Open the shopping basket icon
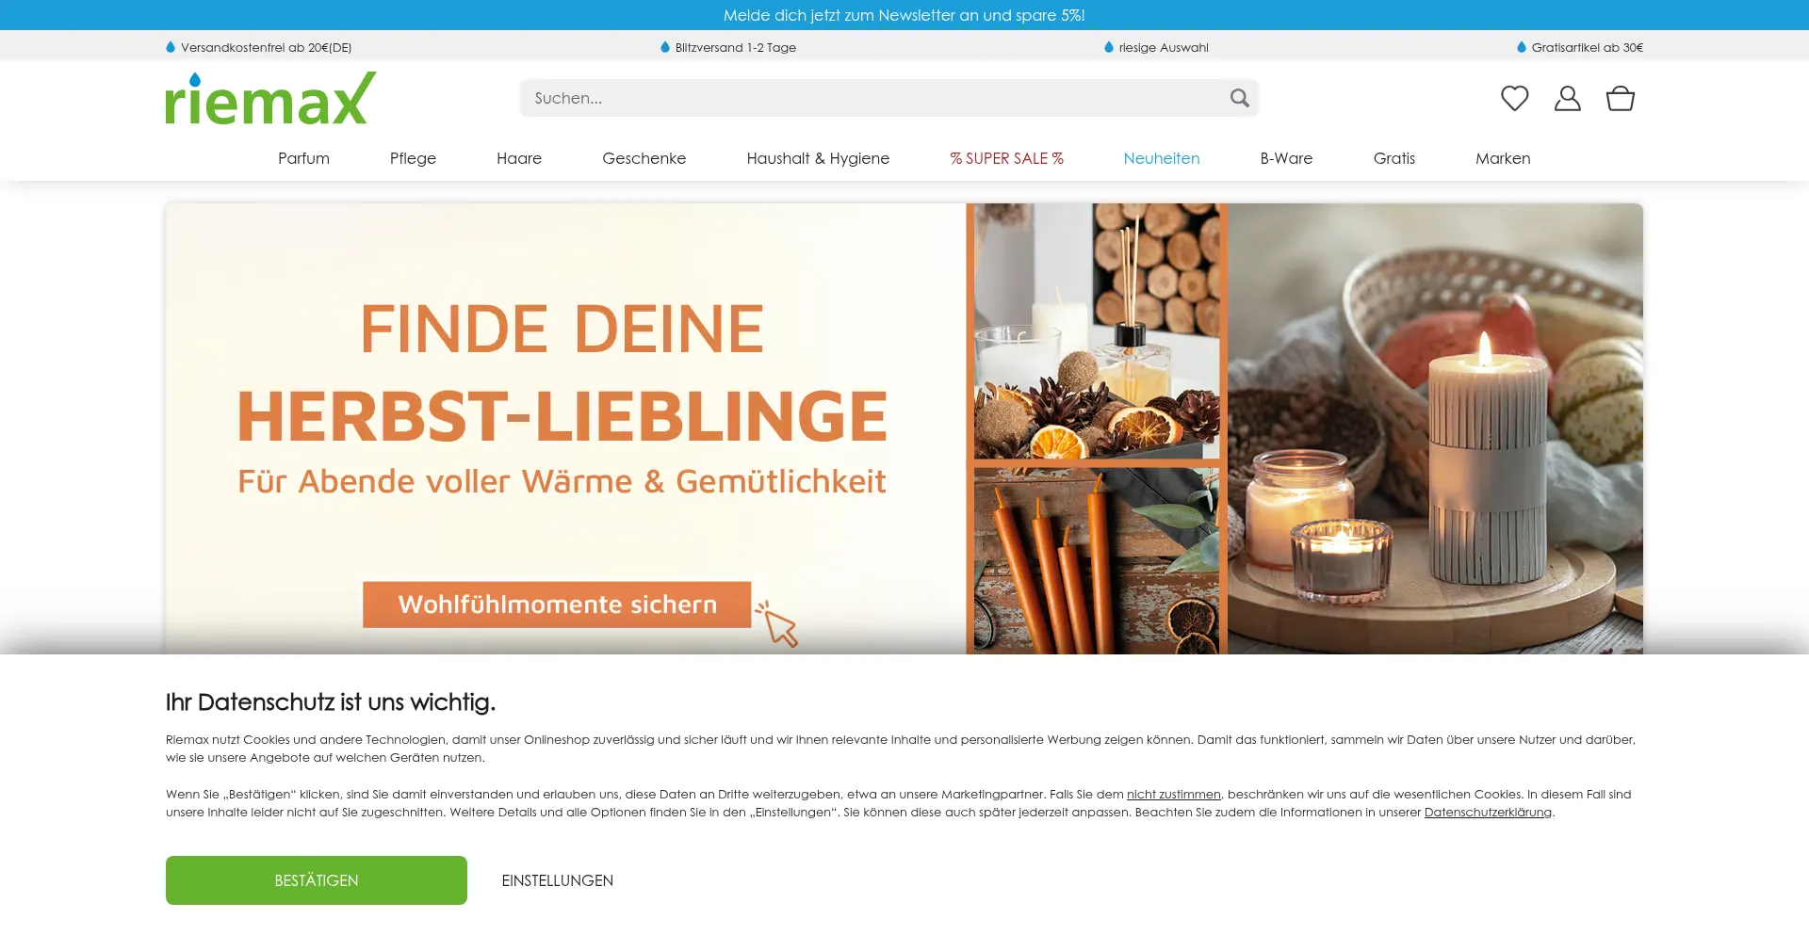Screen dimensions: 1809x935 pos(1620,98)
